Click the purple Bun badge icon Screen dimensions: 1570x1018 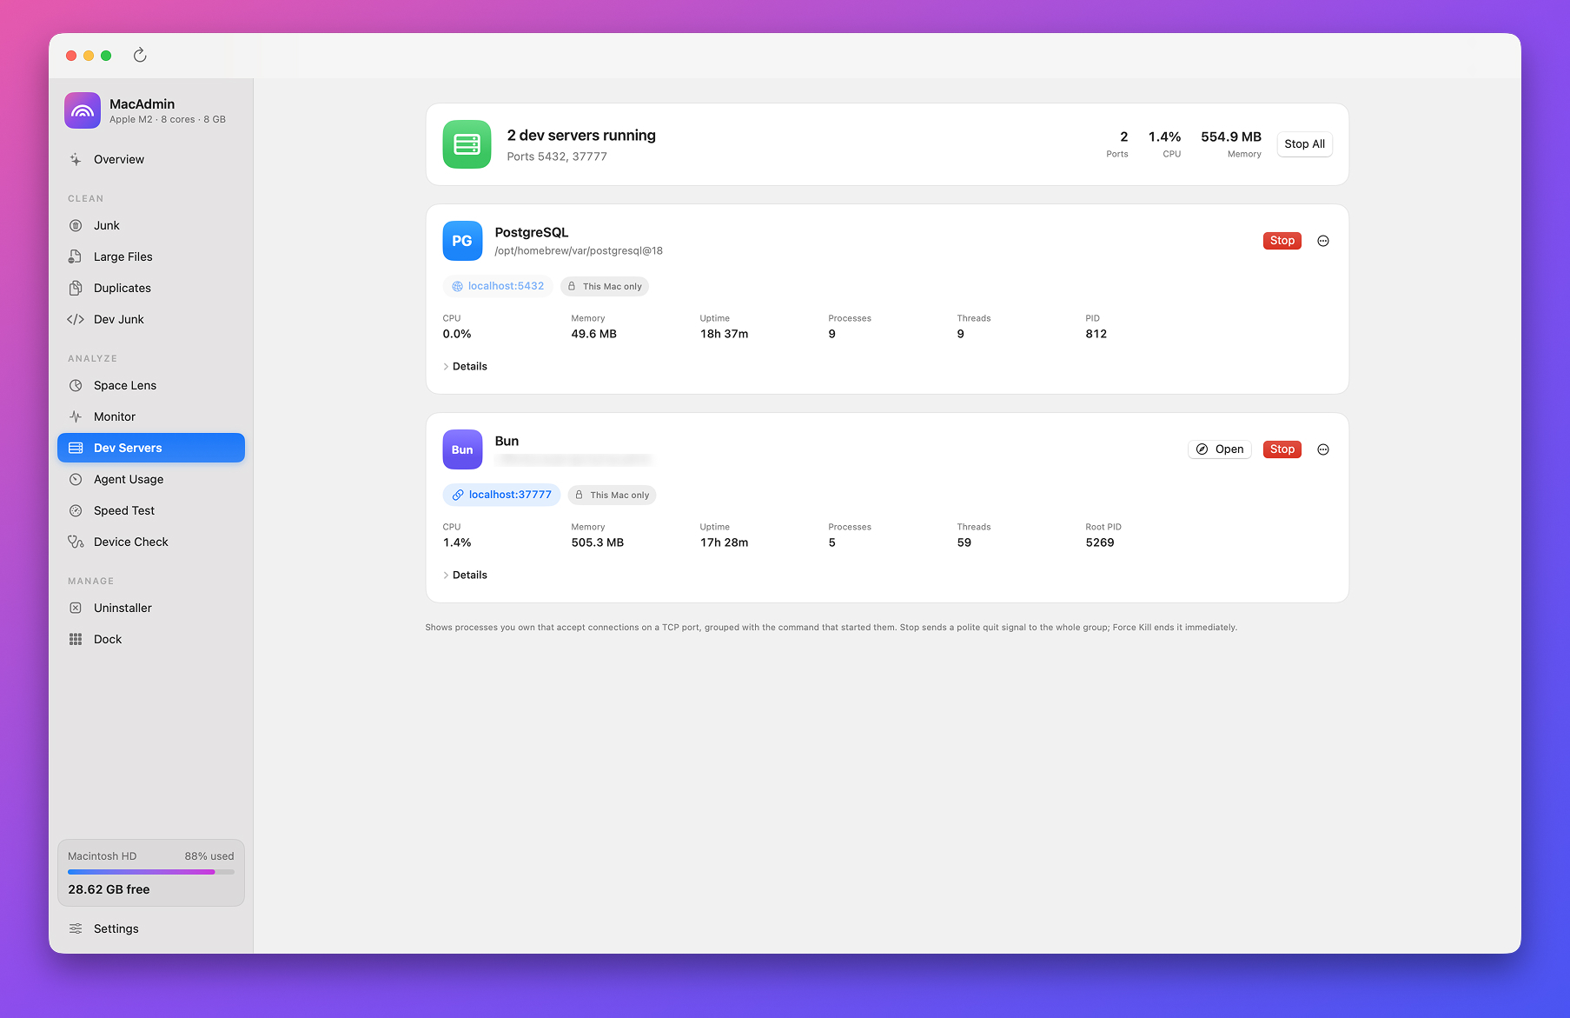click(462, 449)
